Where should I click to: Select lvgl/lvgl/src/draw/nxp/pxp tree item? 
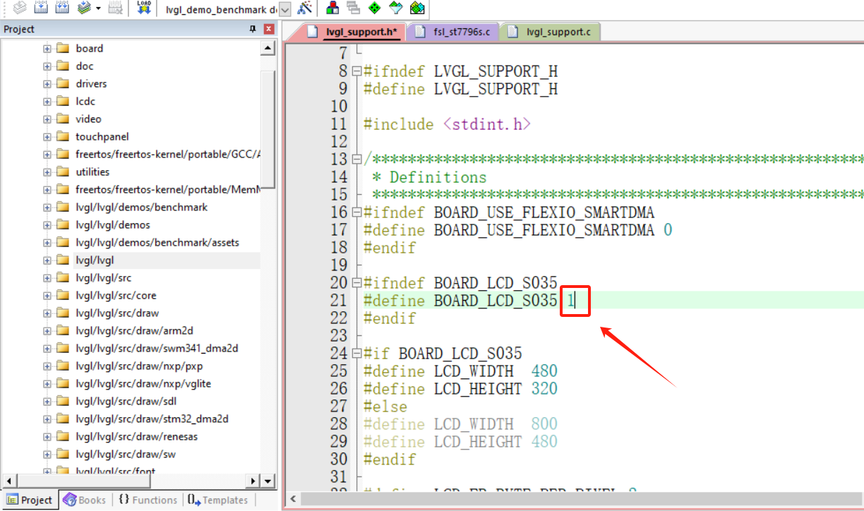pos(139,366)
